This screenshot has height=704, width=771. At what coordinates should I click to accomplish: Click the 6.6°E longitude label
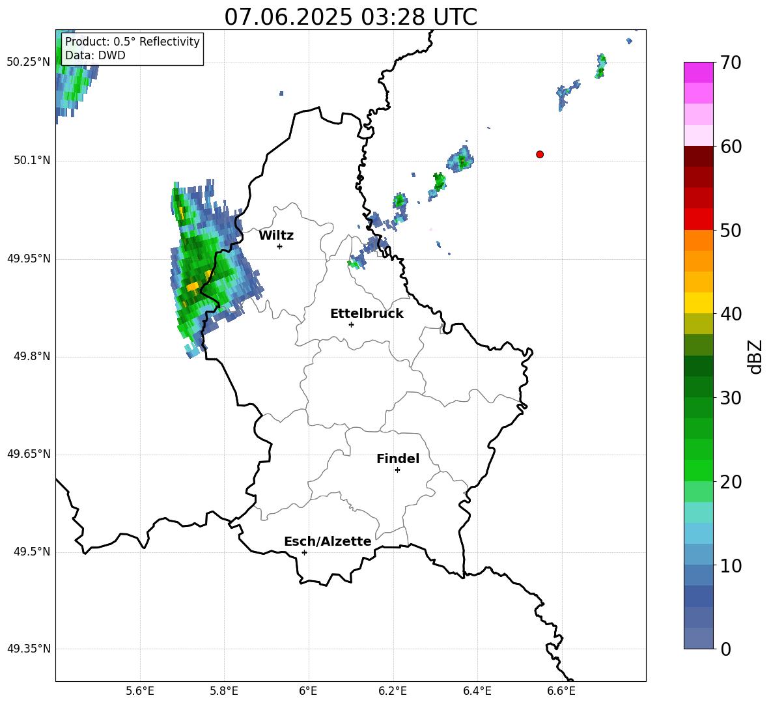coord(561,691)
